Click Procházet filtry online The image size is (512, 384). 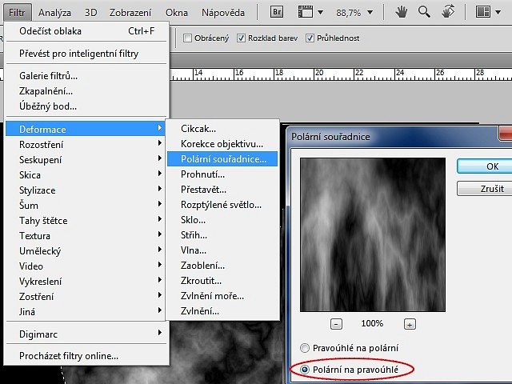click(87, 355)
